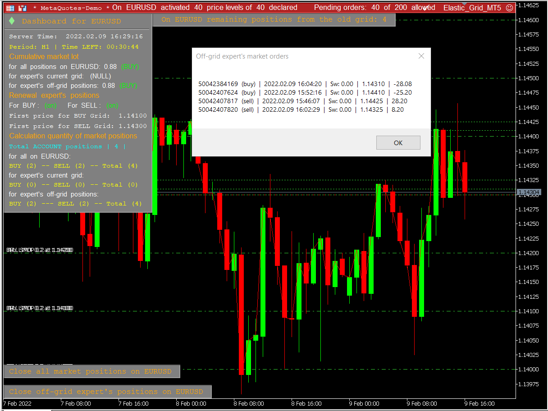548x411 pixels.
Task: Toggle the For SELL renewal (on) switch
Action: 113,105
